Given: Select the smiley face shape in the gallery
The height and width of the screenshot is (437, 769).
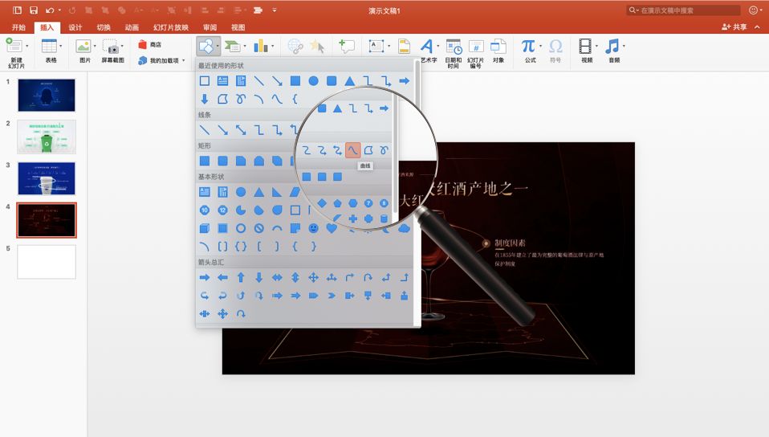Looking at the screenshot, I should [x=313, y=228].
